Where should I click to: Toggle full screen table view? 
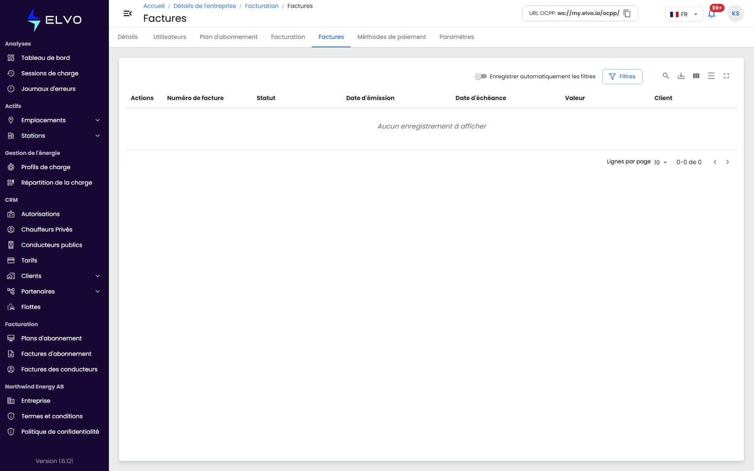pyautogui.click(x=726, y=76)
